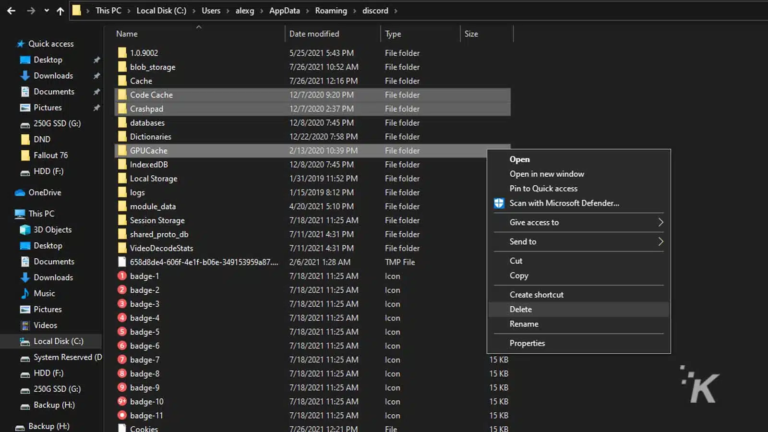Click the Microsoft Defender shield icon
Image resolution: width=768 pixels, height=432 pixels.
pos(499,203)
